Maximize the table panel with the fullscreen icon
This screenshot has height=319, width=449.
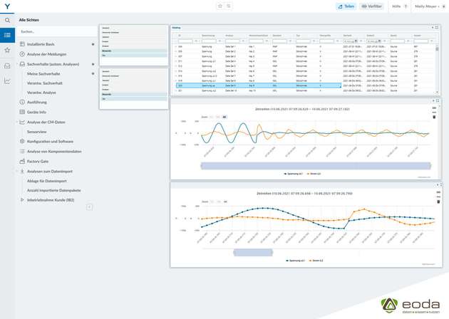[x=437, y=28]
